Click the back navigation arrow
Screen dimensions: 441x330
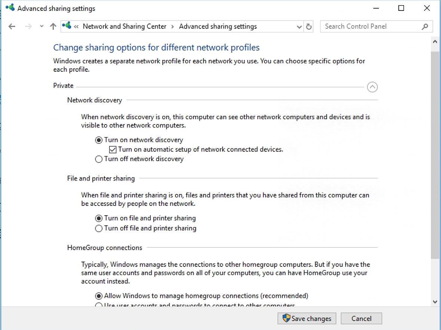click(12, 27)
